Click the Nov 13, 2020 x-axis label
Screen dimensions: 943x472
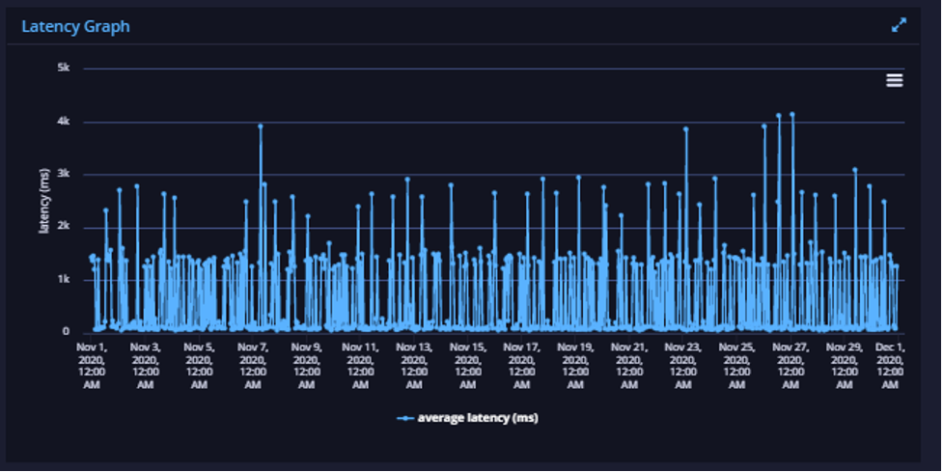click(x=414, y=366)
